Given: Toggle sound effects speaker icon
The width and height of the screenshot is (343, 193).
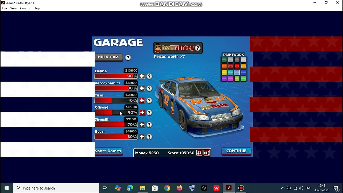Looking at the screenshot, I should (x=206, y=153).
